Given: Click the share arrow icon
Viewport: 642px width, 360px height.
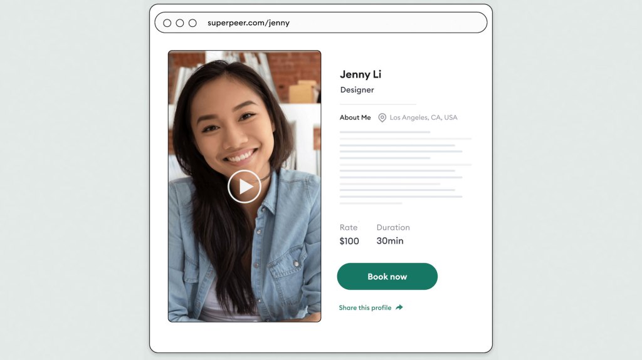Looking at the screenshot, I should (x=399, y=307).
